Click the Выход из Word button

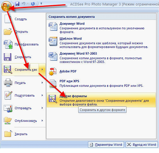point(142,144)
